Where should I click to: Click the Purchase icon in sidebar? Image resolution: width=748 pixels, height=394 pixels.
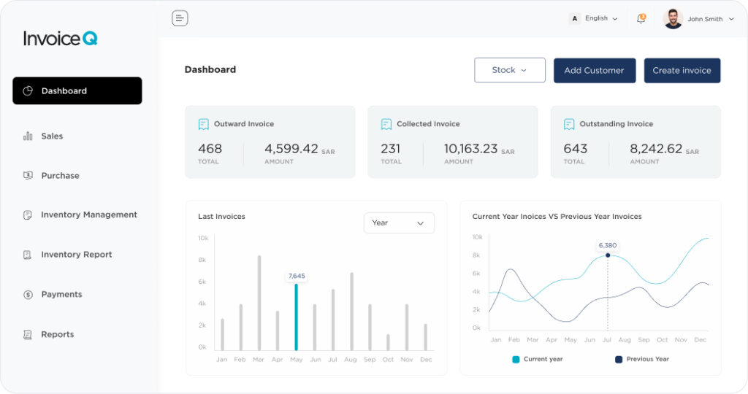28,176
